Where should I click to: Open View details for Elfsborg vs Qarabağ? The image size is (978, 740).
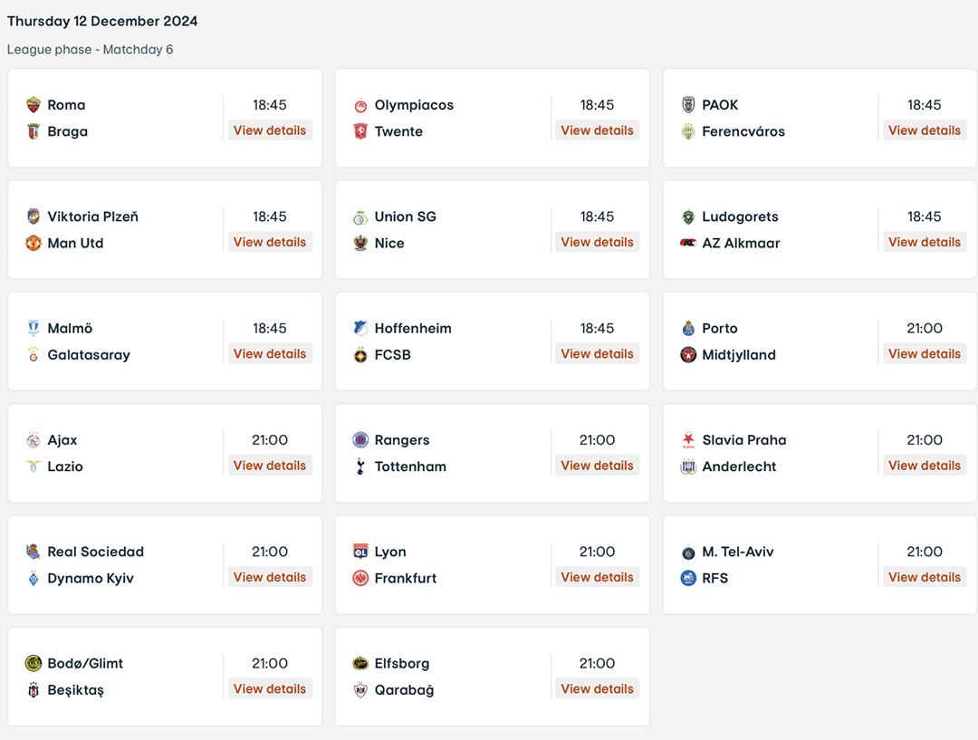(597, 689)
